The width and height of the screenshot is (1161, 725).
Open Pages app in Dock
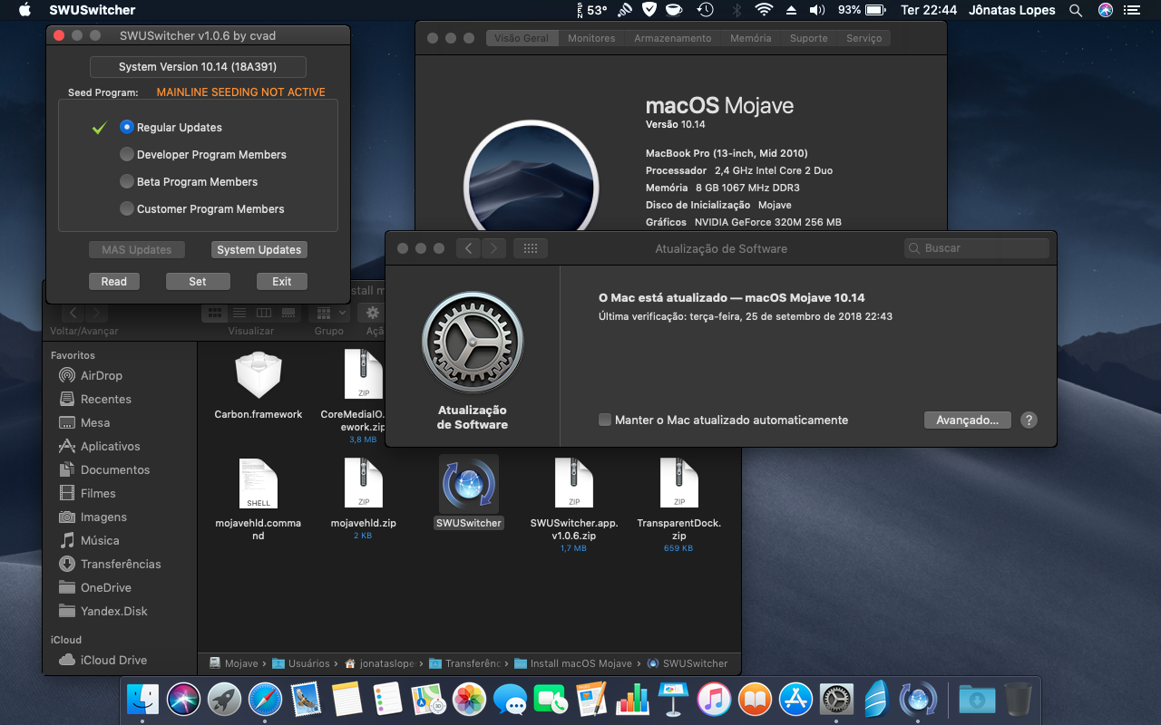pyautogui.click(x=591, y=700)
